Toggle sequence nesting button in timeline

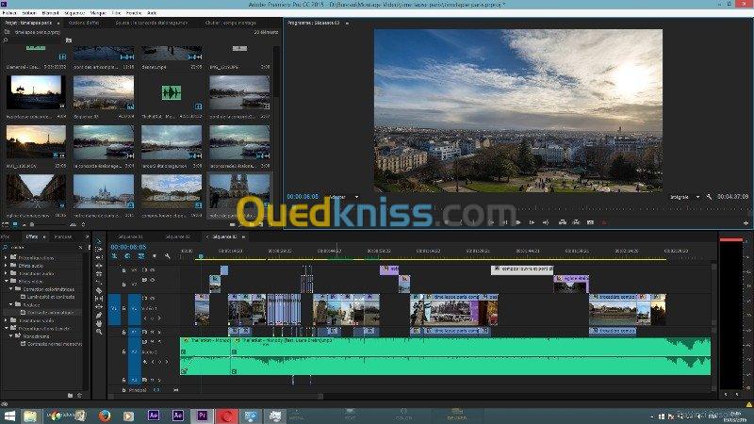pos(114,256)
